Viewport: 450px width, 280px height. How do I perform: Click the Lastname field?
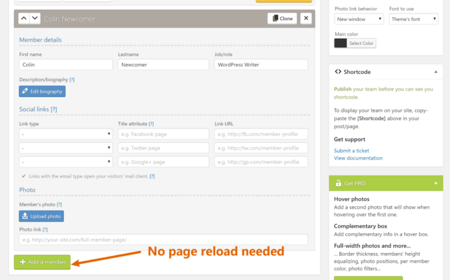(163, 64)
